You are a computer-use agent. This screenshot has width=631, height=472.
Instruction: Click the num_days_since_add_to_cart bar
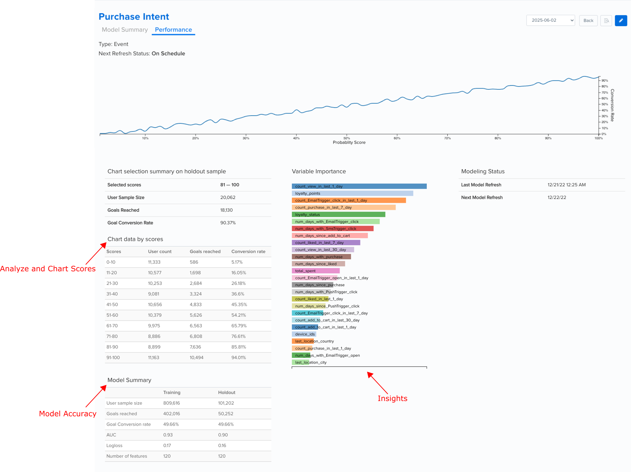[330, 236]
